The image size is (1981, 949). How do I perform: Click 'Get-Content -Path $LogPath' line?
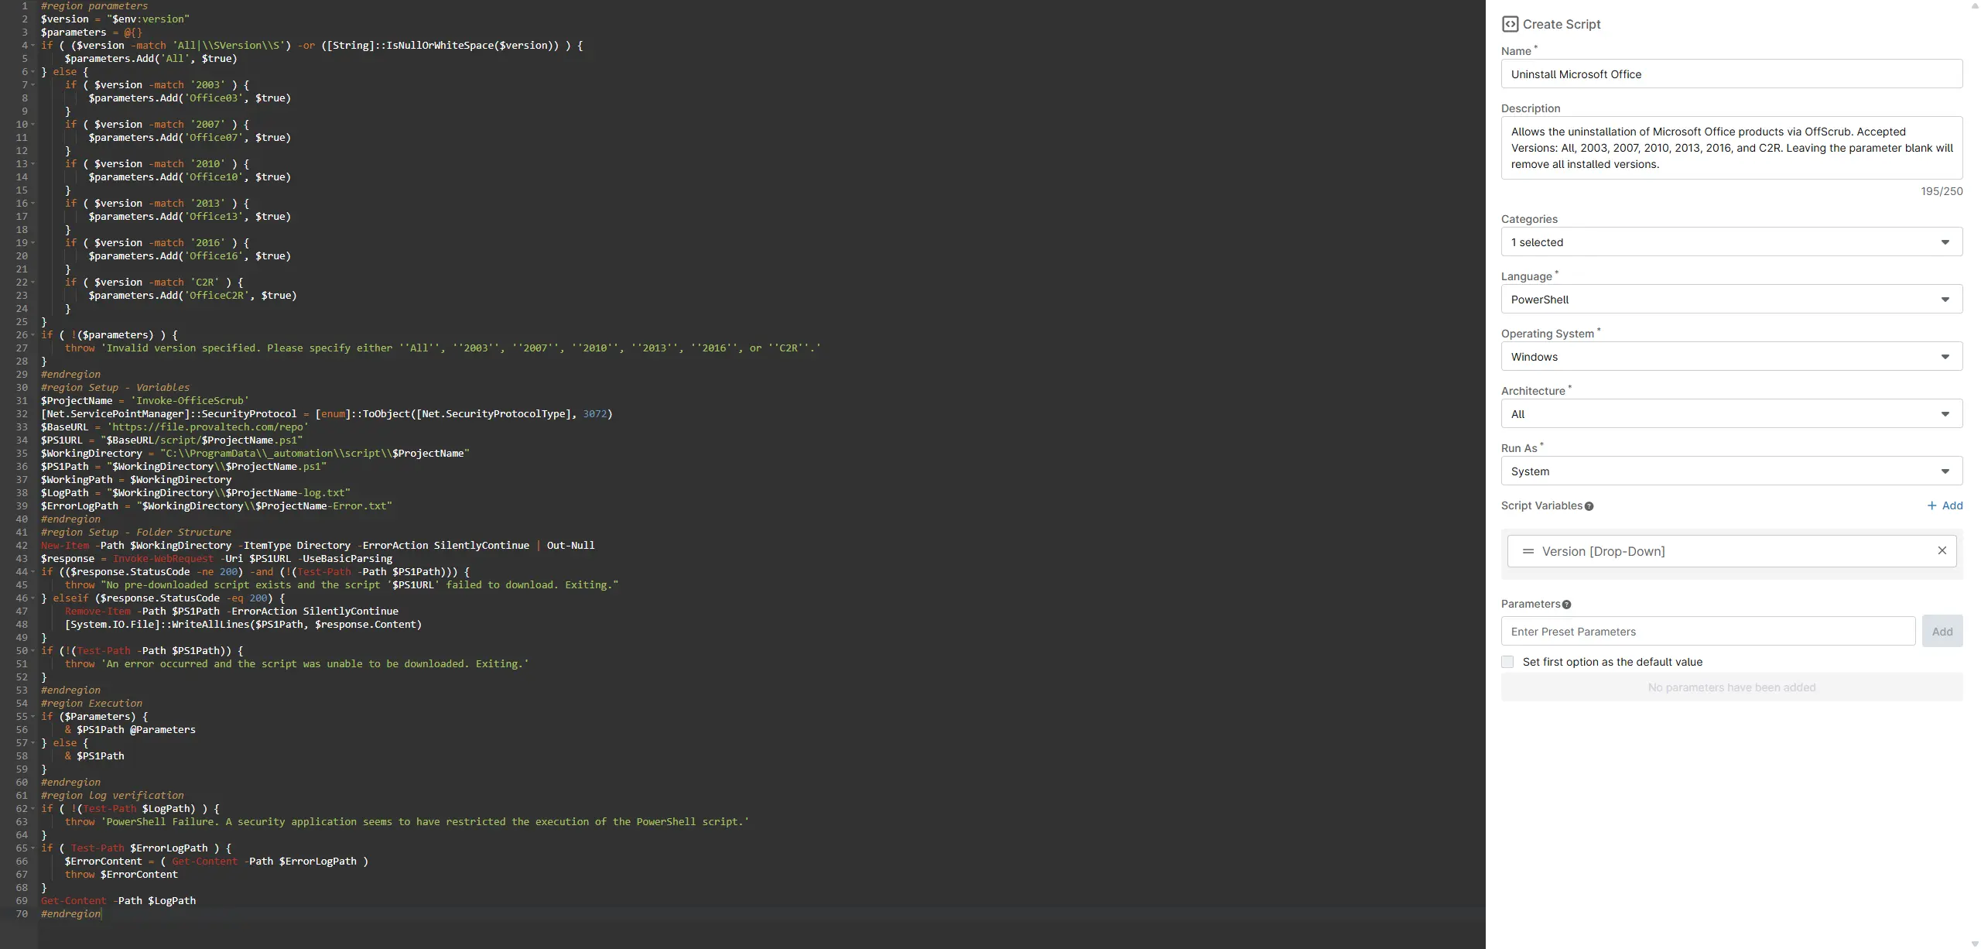[118, 901]
